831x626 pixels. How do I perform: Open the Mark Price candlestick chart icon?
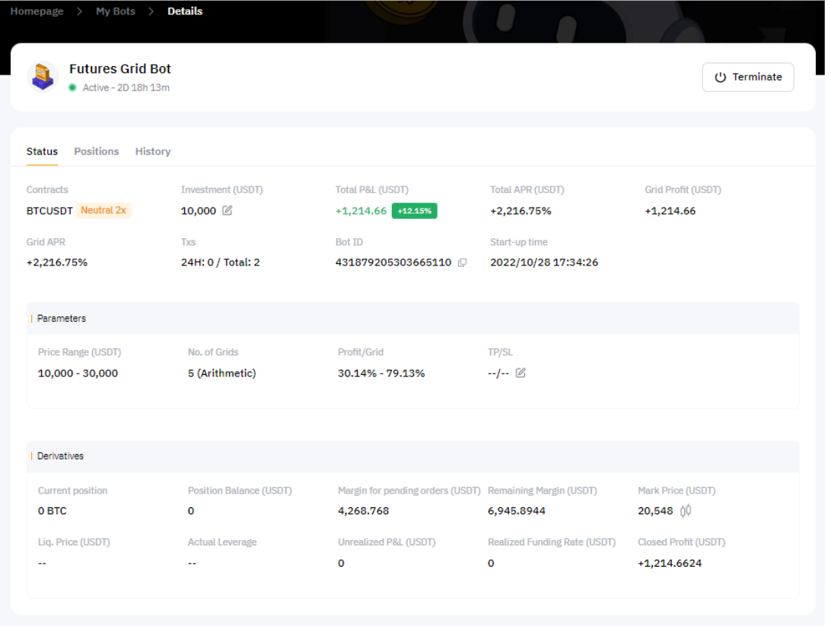[686, 511]
